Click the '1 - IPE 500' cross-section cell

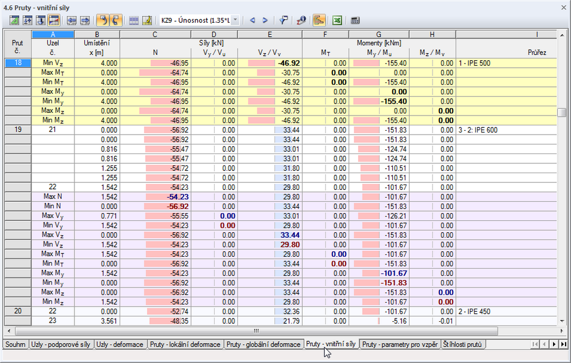506,63
